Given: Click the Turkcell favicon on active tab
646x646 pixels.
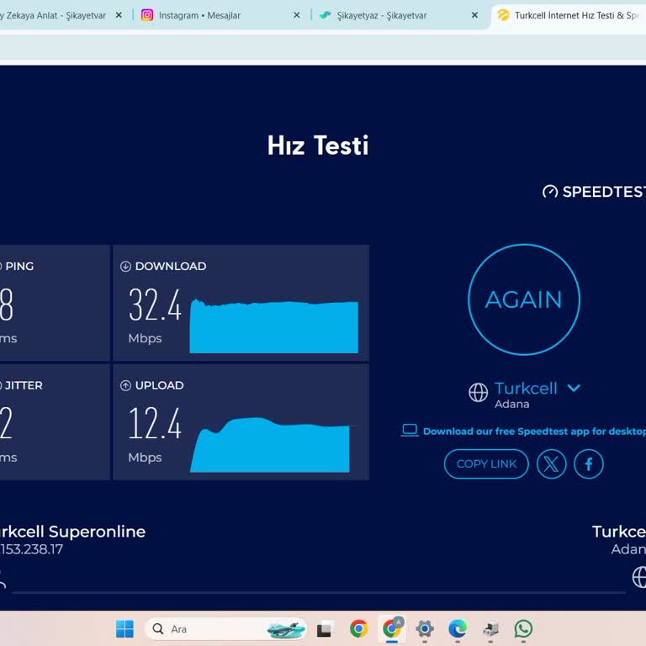Looking at the screenshot, I should click(x=503, y=15).
